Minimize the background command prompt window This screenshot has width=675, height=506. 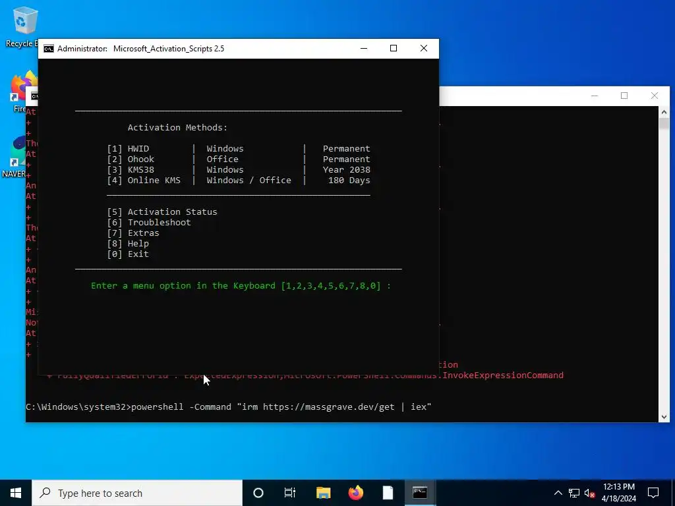tap(595, 96)
